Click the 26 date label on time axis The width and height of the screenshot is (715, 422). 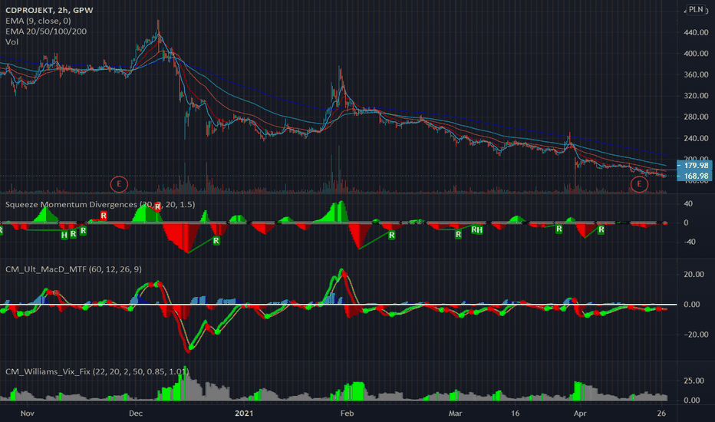[661, 414]
